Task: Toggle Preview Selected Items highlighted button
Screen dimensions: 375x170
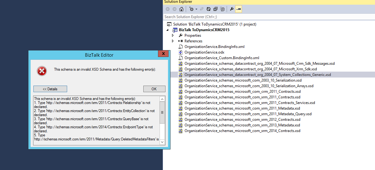Action: point(239,9)
